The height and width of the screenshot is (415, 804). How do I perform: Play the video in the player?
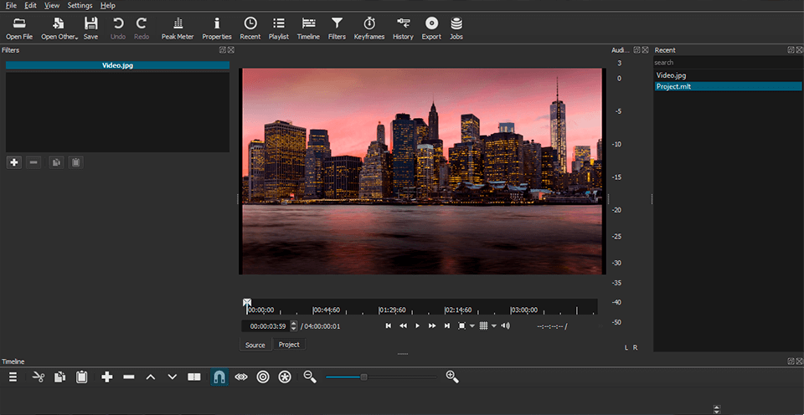click(417, 325)
